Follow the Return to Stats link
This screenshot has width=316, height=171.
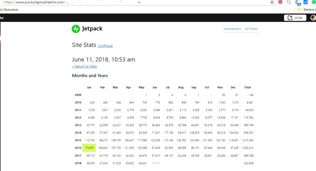pos(84,66)
